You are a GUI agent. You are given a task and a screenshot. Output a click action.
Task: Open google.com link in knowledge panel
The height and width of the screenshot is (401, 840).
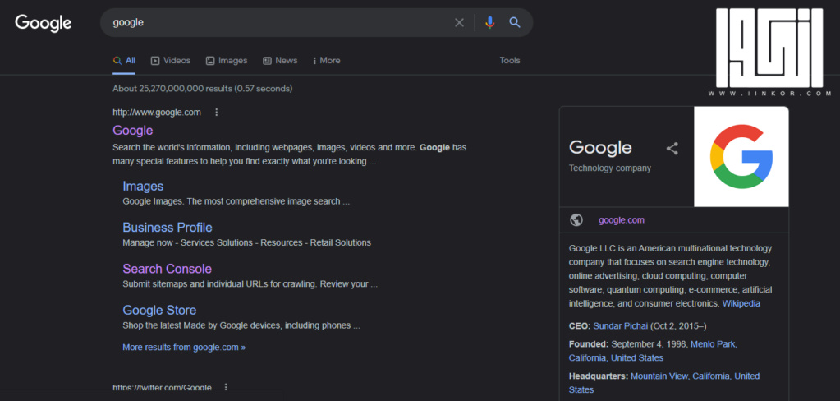click(x=622, y=219)
